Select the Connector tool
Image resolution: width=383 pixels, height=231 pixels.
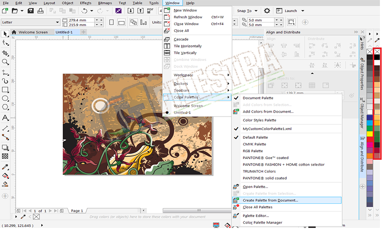pos(5,137)
